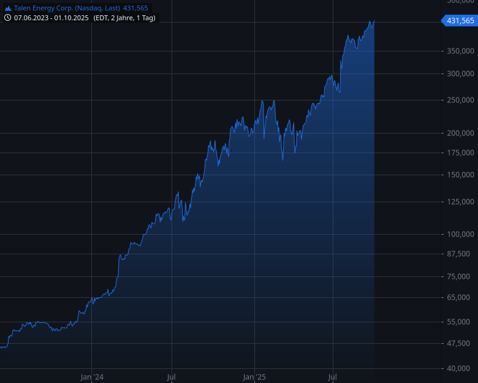Click the blue 431,565 current price tag

pos(460,21)
